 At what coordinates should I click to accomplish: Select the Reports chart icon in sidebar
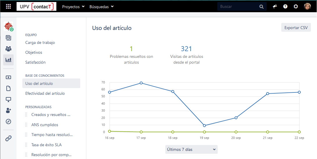[8, 60]
